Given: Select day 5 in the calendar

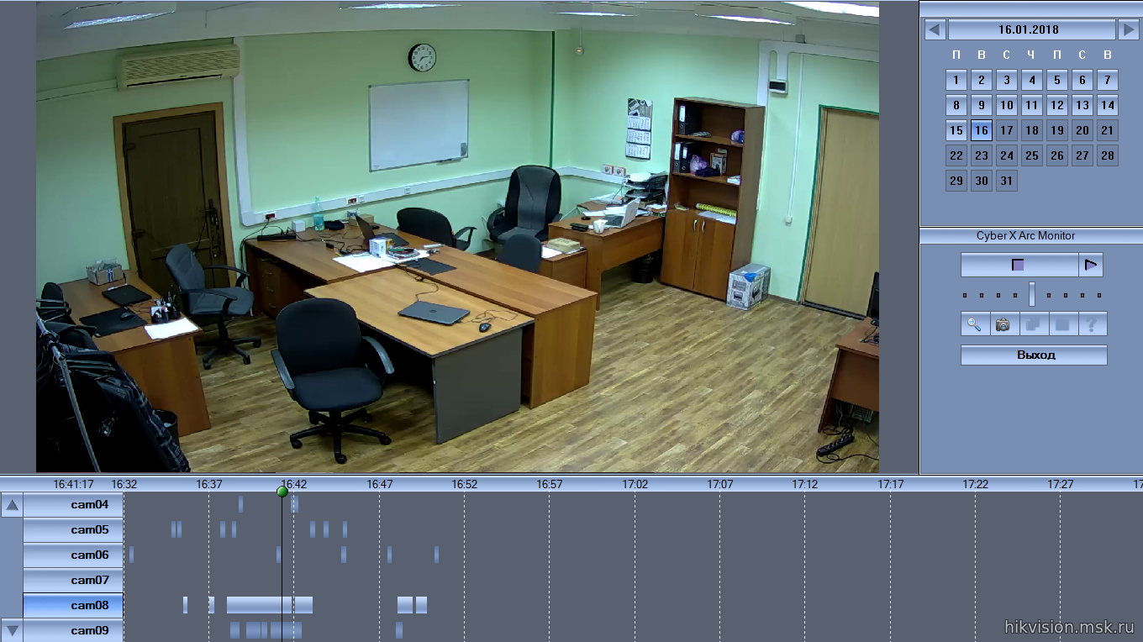Looking at the screenshot, I should tap(1057, 81).
